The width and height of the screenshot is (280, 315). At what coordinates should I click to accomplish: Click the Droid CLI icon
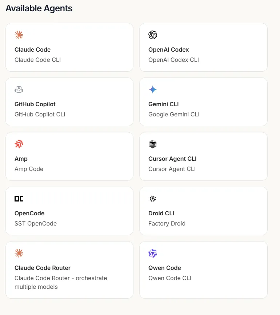pos(153,199)
